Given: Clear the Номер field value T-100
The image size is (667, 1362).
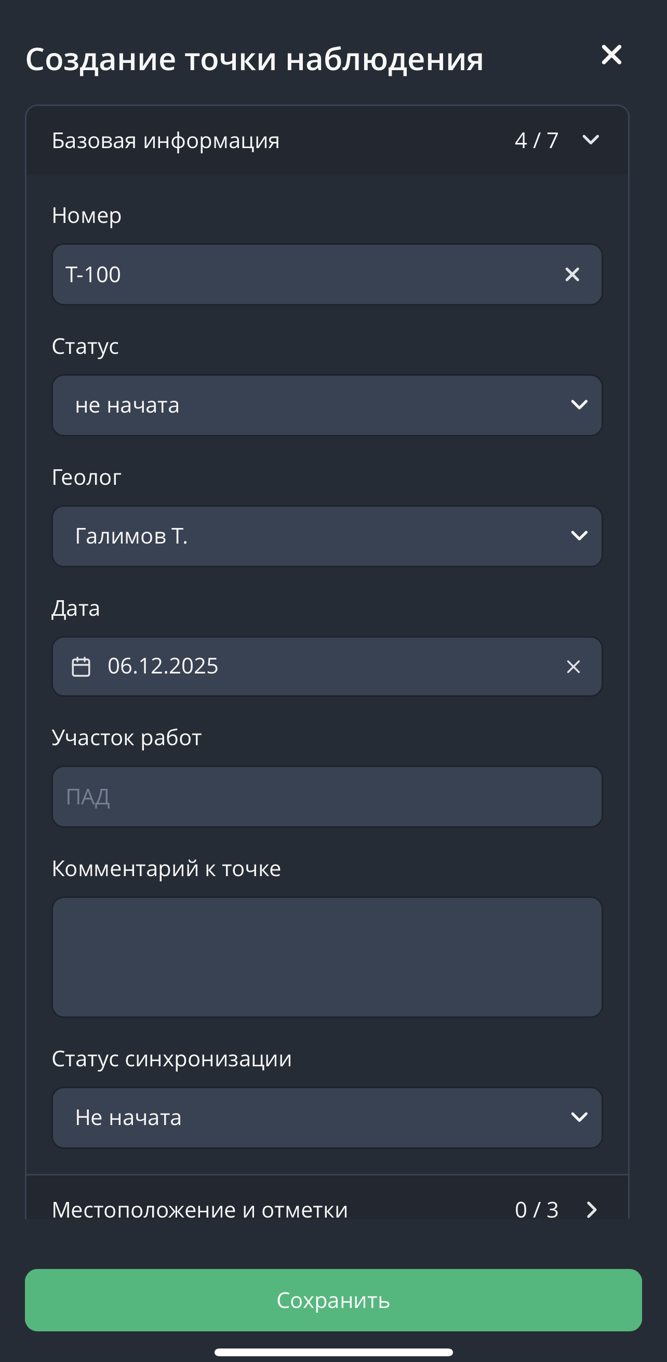Looking at the screenshot, I should click(x=572, y=274).
